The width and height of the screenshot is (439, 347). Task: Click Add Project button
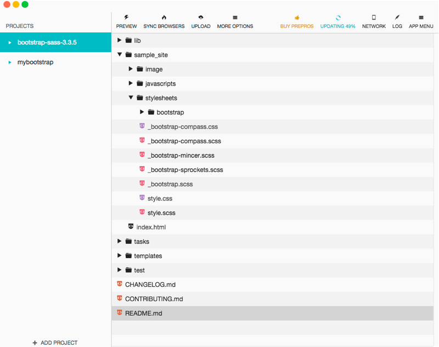[55, 343]
